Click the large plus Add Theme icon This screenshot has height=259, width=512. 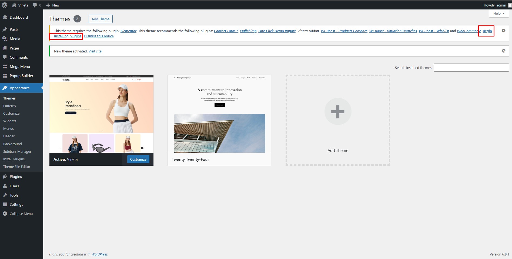(338, 111)
